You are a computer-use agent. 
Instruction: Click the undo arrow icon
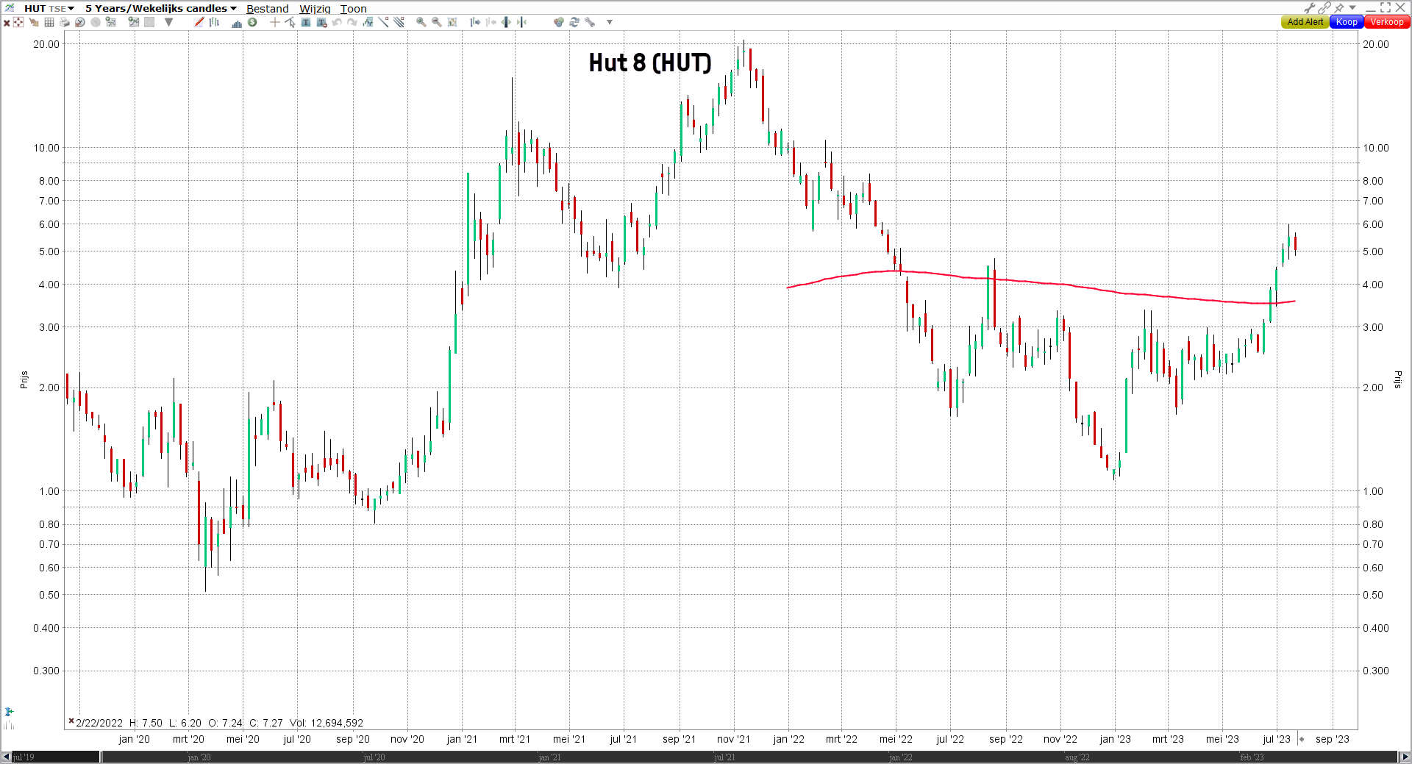(x=337, y=22)
